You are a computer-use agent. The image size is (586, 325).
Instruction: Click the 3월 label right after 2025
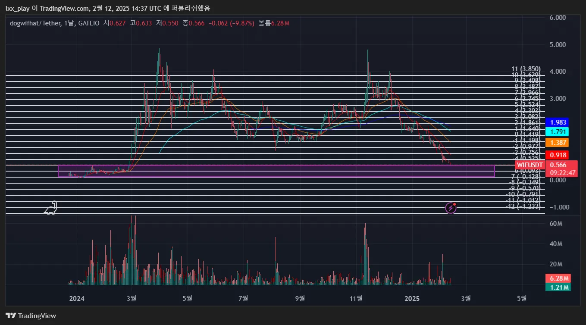click(466, 298)
